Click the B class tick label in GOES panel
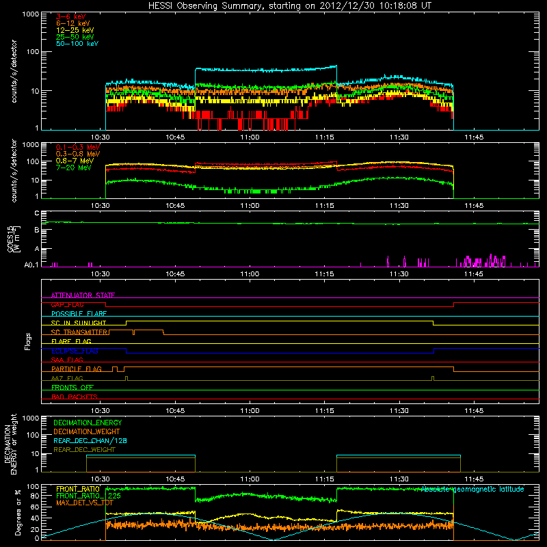This screenshot has height=547, width=547. coord(37,230)
